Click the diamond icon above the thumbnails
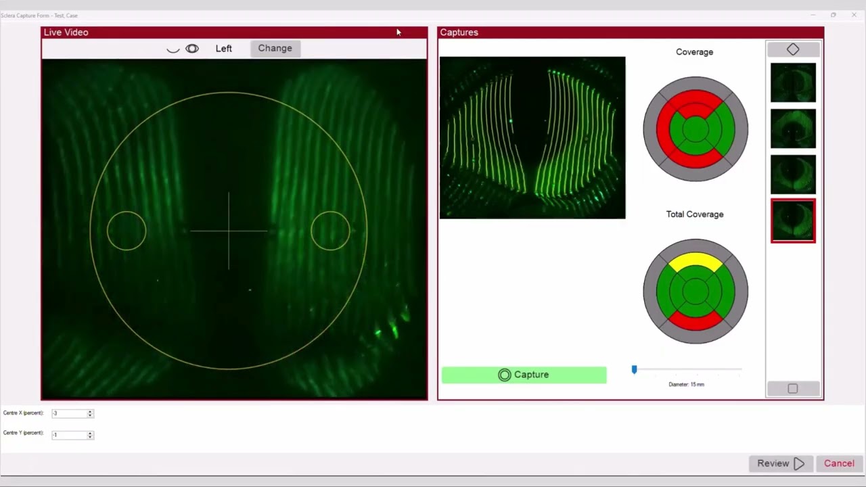The image size is (866, 487). [x=793, y=49]
